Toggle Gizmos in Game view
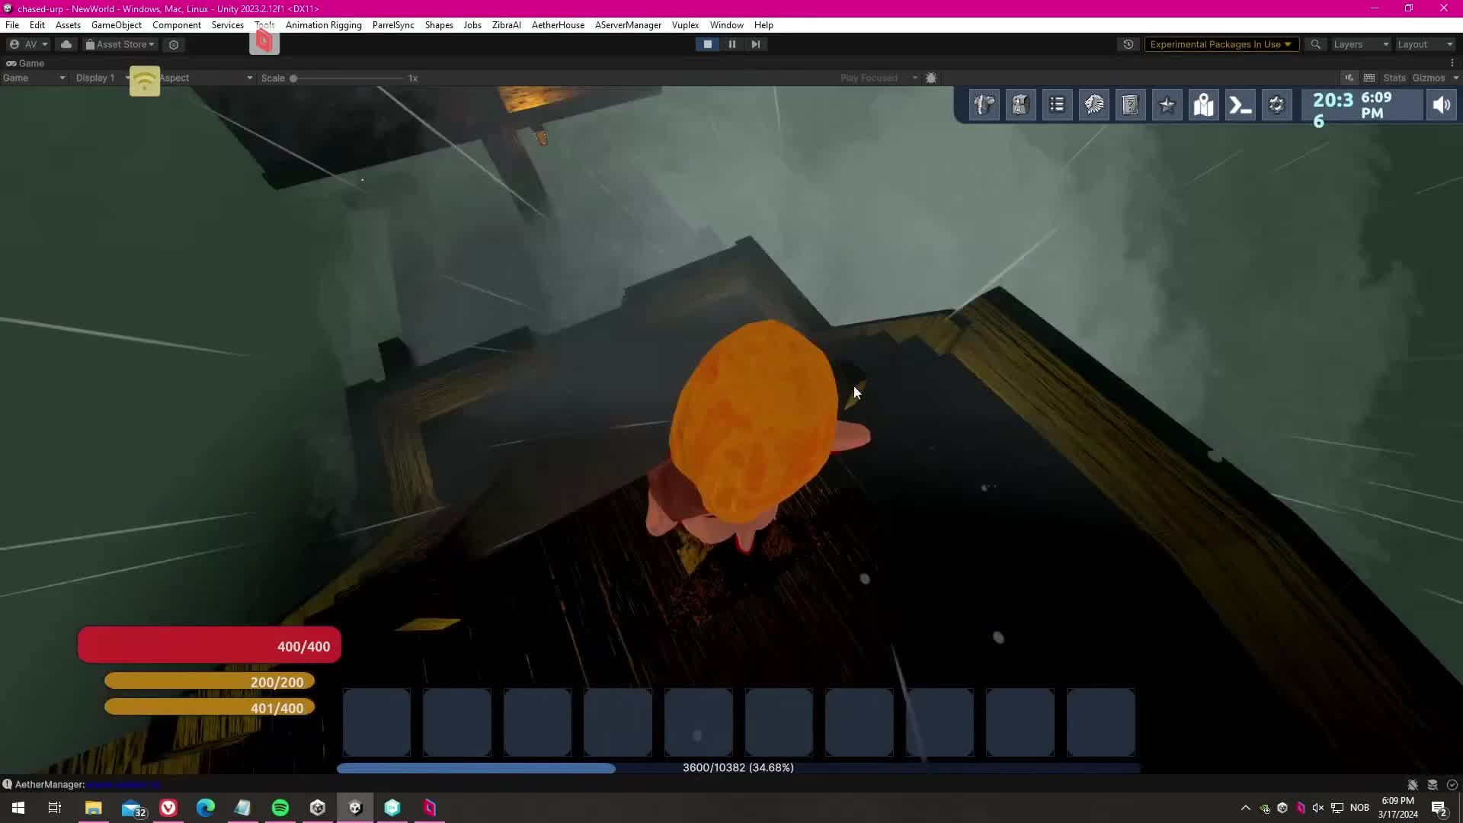1463x823 pixels. 1428,78
